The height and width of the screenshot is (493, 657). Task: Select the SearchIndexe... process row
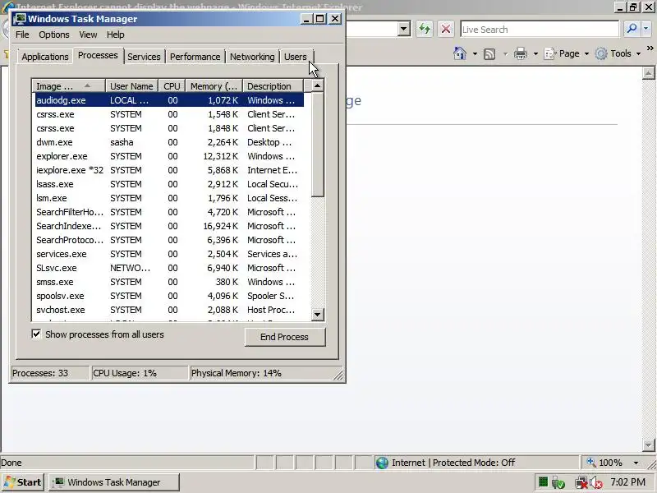169,226
